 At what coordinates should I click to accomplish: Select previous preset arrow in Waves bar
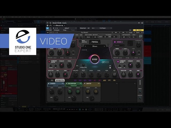click(x=116, y=32)
